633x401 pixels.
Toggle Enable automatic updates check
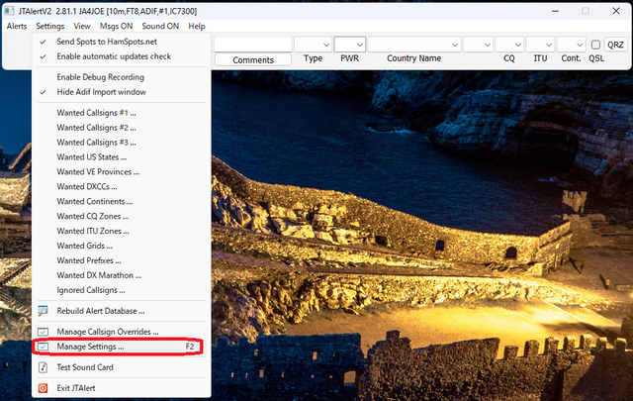[x=121, y=56]
